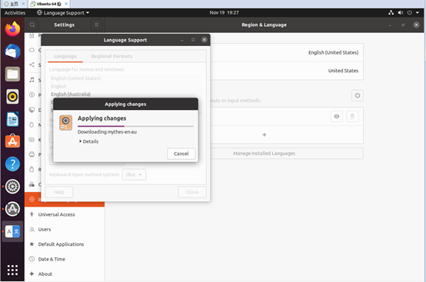
Task: Open Default Applications settings panel
Action: tap(65, 244)
